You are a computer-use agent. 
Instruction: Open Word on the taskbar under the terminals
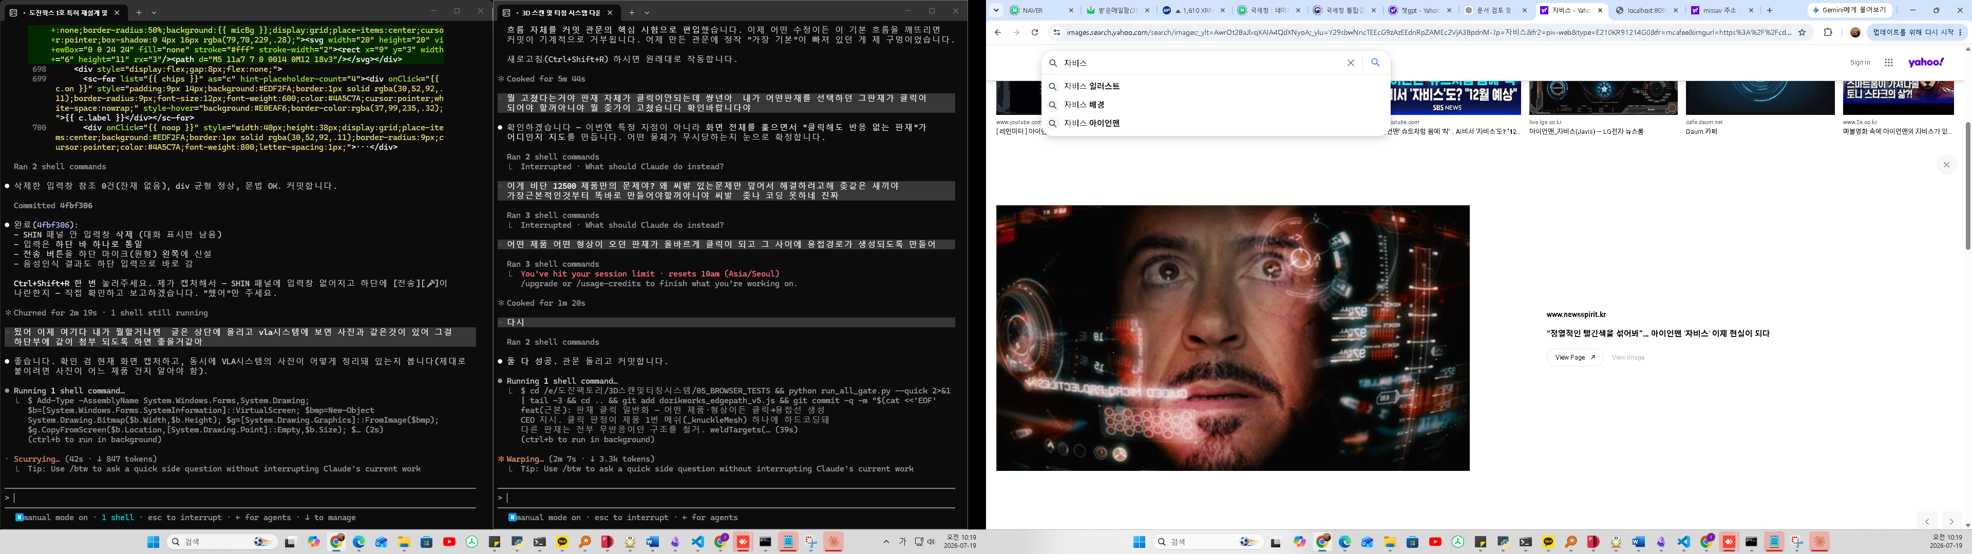[652, 542]
